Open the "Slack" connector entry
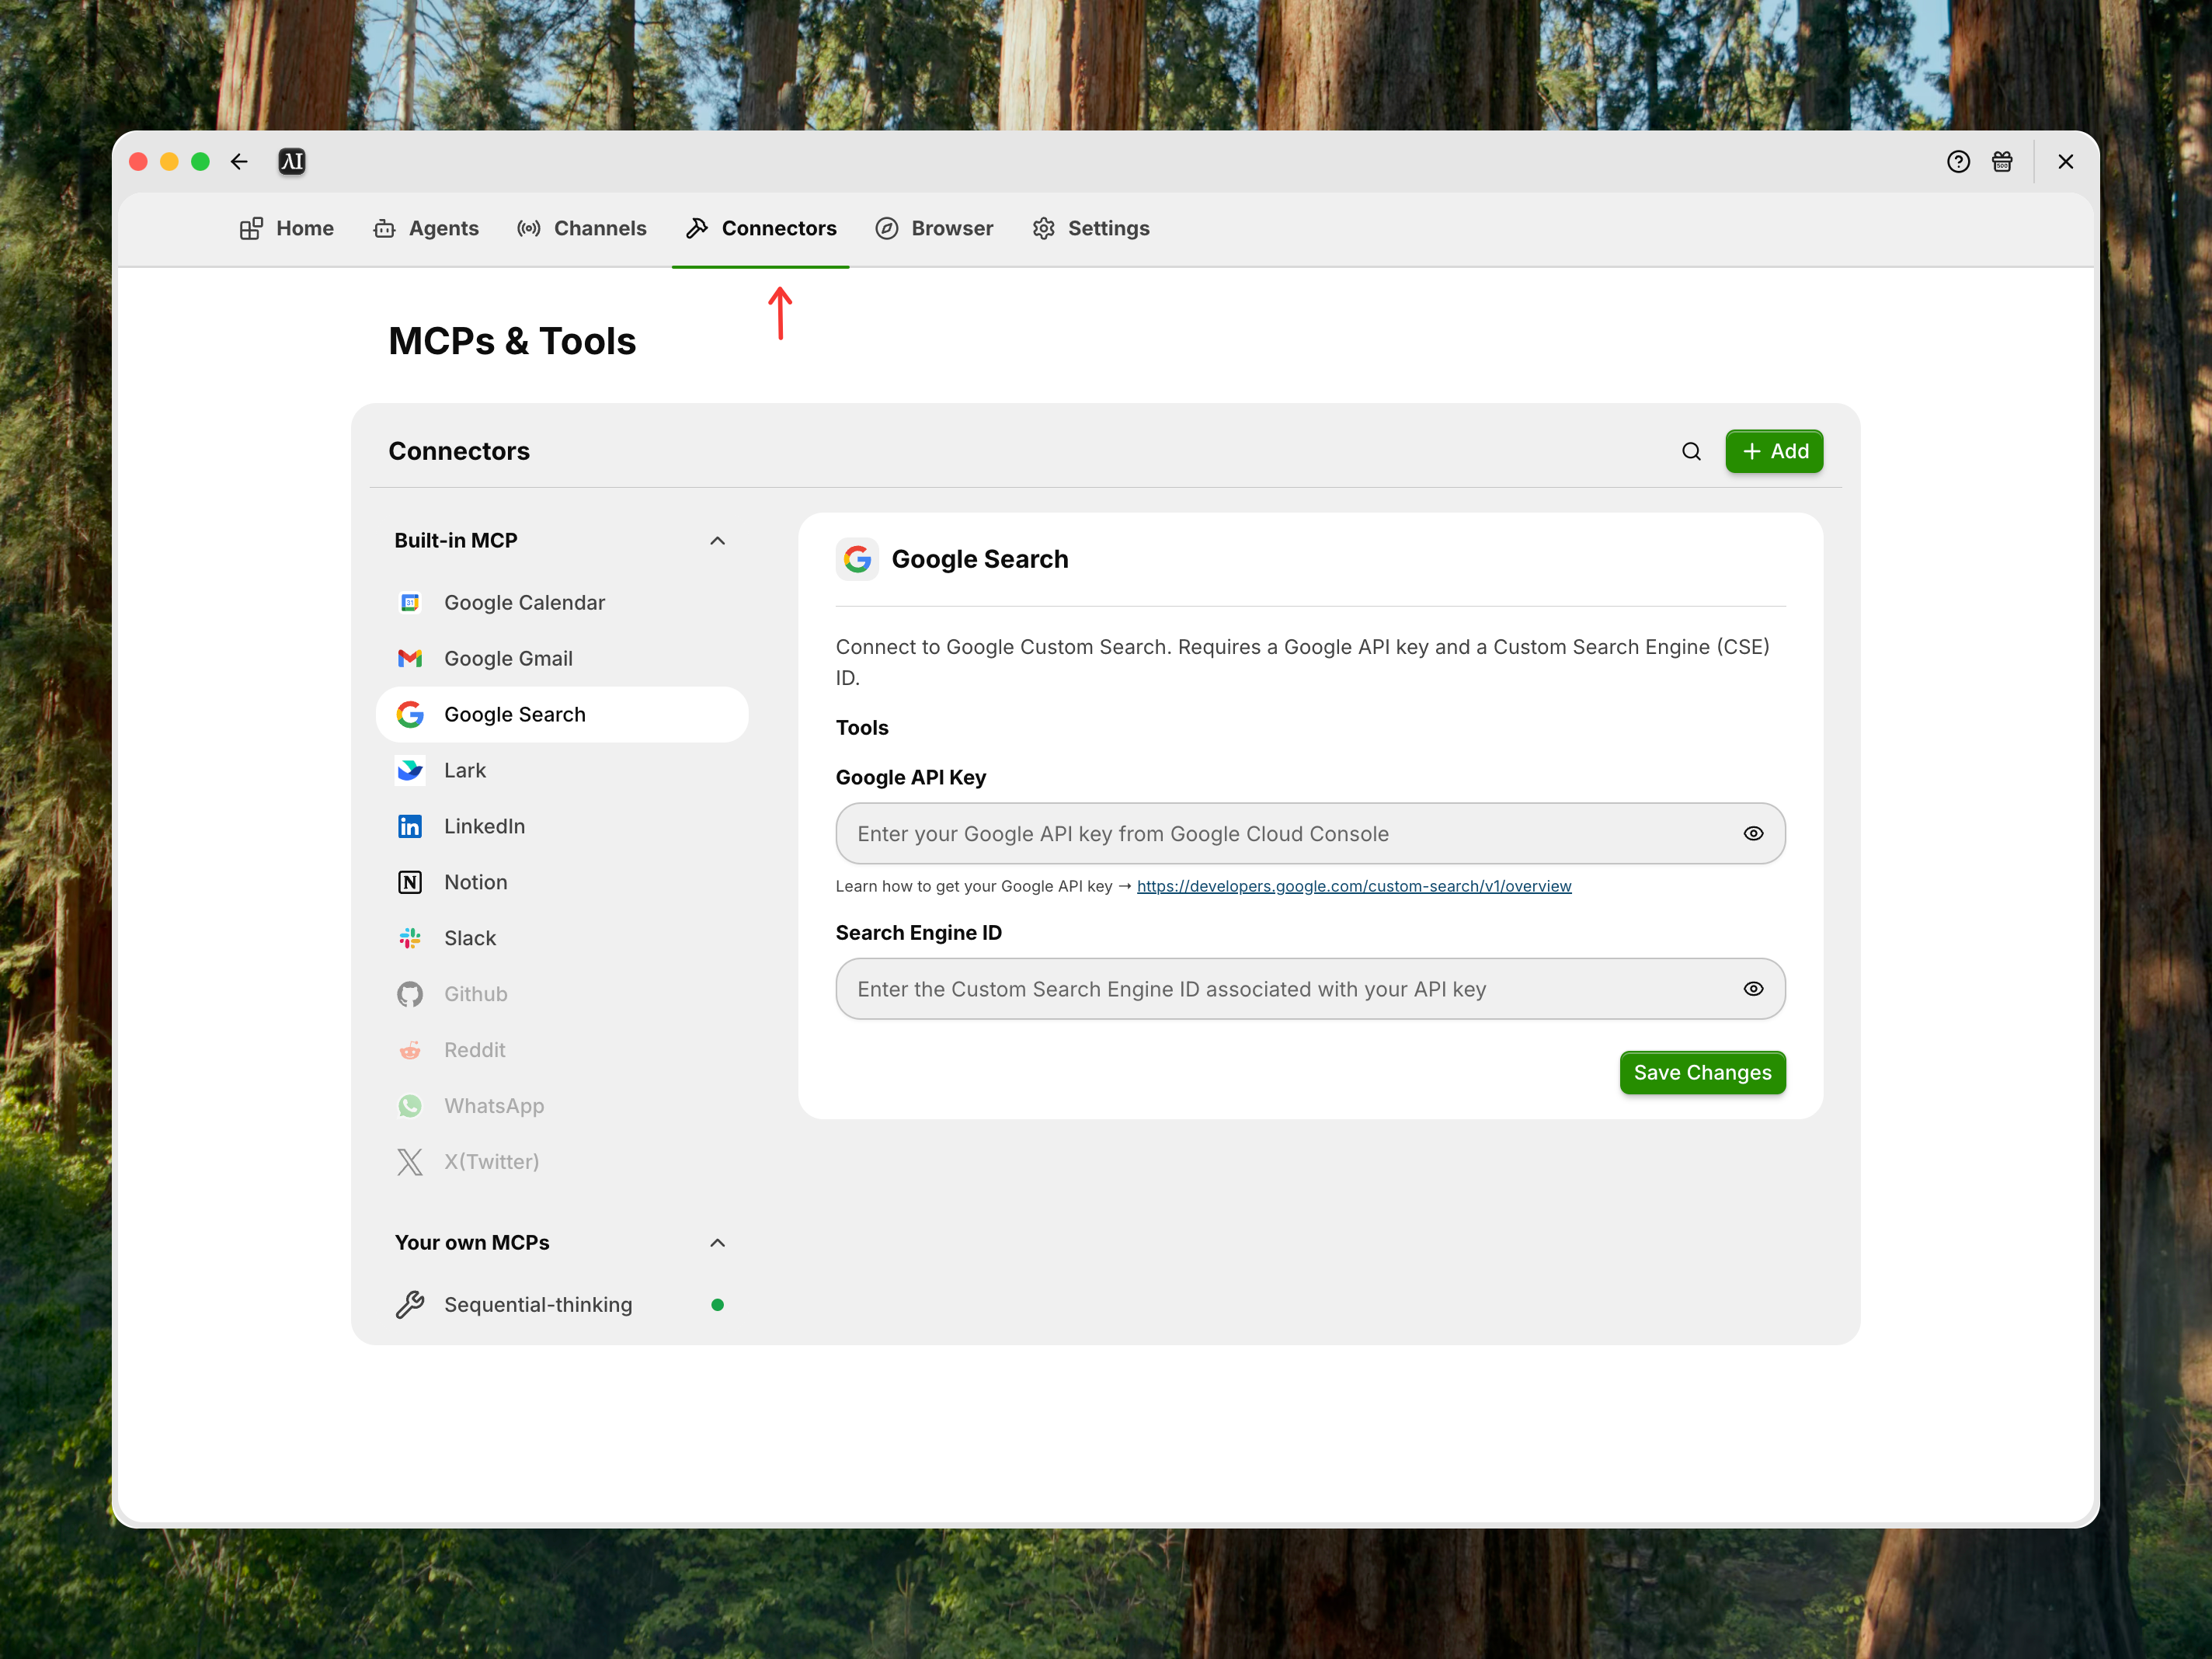The image size is (2212, 1659). pyautogui.click(x=562, y=939)
